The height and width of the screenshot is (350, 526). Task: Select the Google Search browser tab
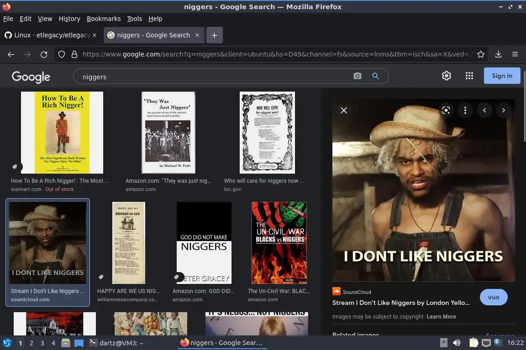(x=154, y=35)
